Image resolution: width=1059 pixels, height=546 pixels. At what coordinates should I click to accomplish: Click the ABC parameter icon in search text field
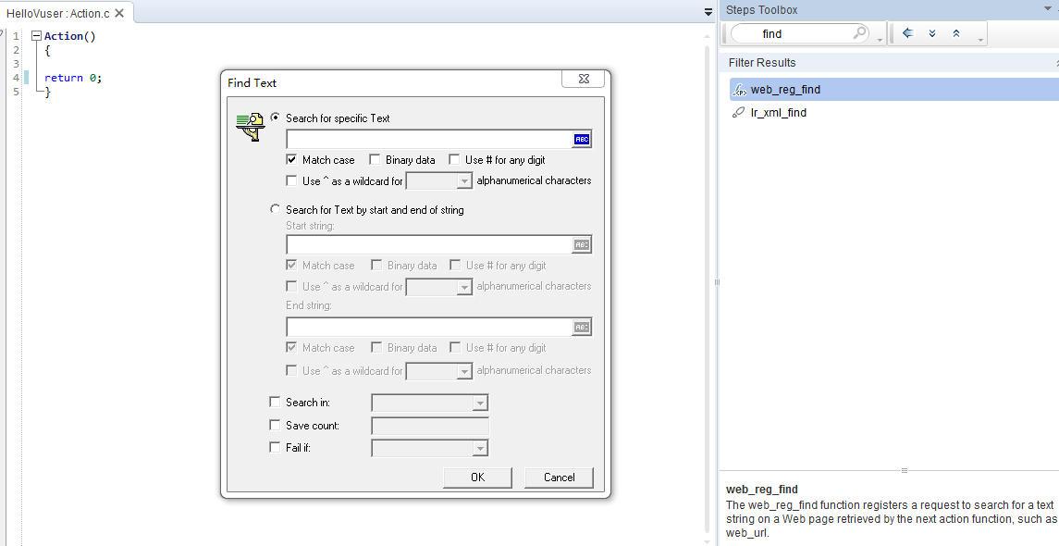[x=582, y=140]
